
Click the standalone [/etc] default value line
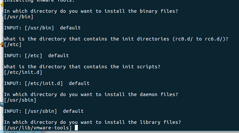(13, 44)
